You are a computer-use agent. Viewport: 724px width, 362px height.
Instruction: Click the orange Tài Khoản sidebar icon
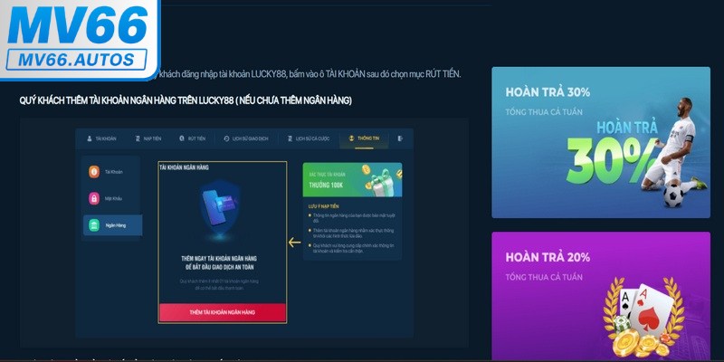(94, 172)
